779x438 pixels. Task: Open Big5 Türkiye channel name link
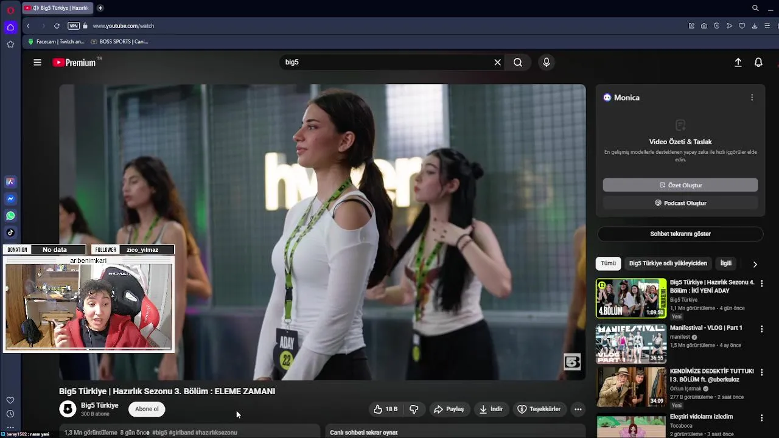(x=100, y=405)
